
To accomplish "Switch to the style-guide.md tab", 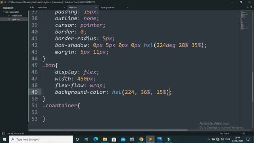I will 108,8.
